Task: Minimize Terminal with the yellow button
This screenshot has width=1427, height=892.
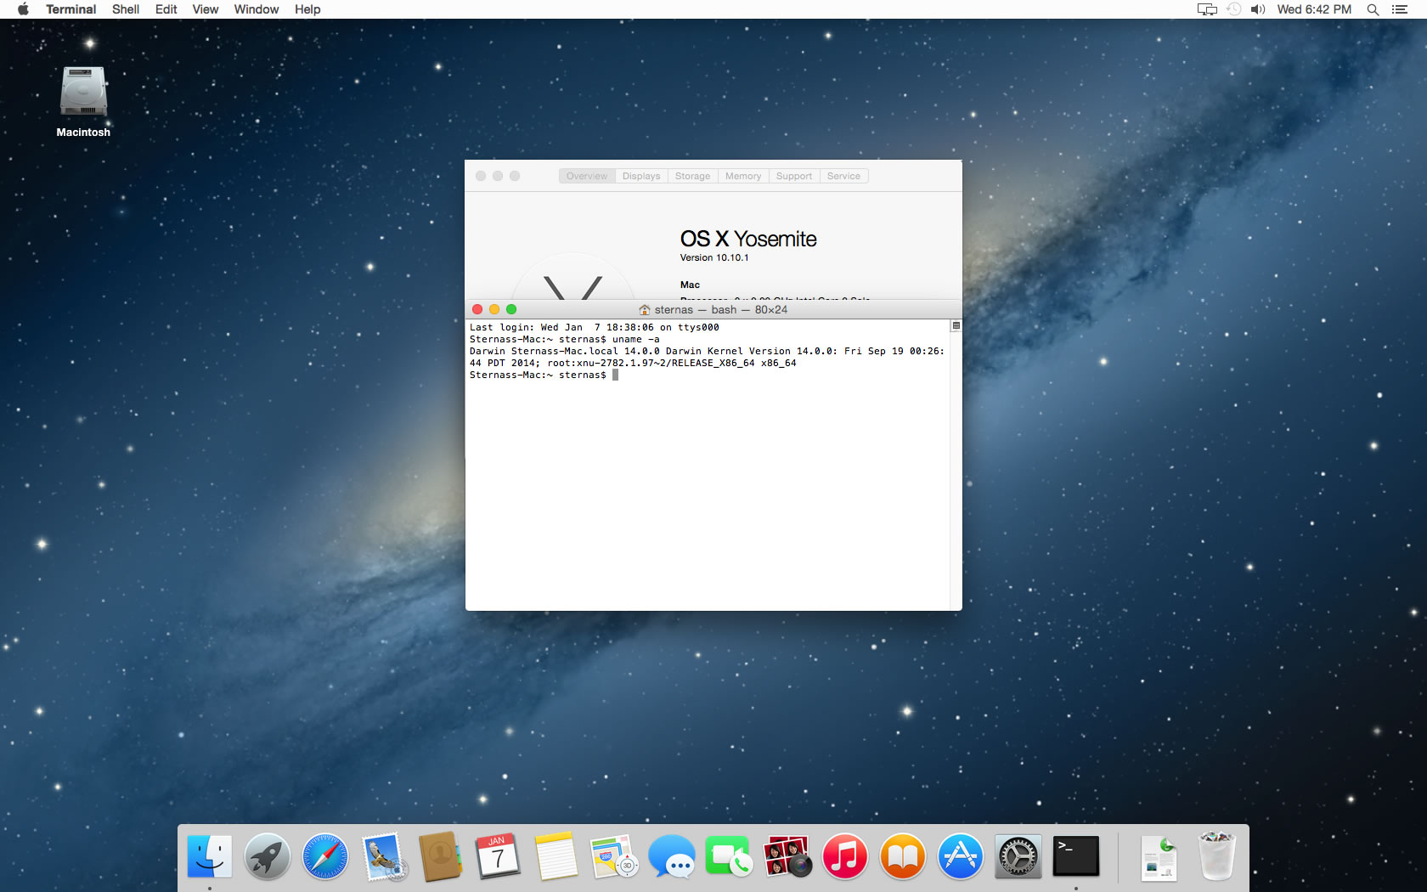Action: [494, 309]
